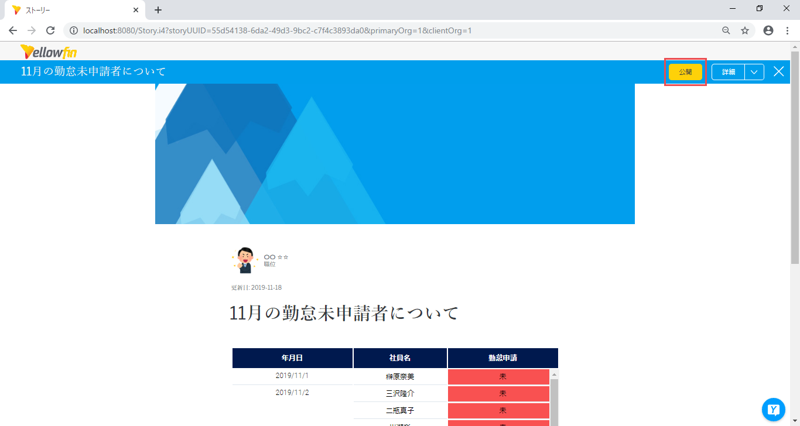Go back in browser history
The width and height of the screenshot is (800, 426).
[13, 30]
